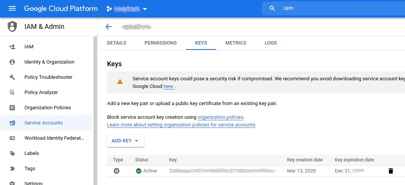Open Labels in the sidebar
This screenshot has height=185, width=405.
click(x=31, y=153)
